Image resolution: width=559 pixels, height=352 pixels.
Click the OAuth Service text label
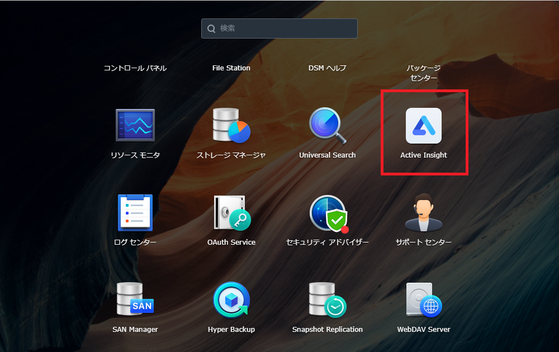click(x=231, y=242)
